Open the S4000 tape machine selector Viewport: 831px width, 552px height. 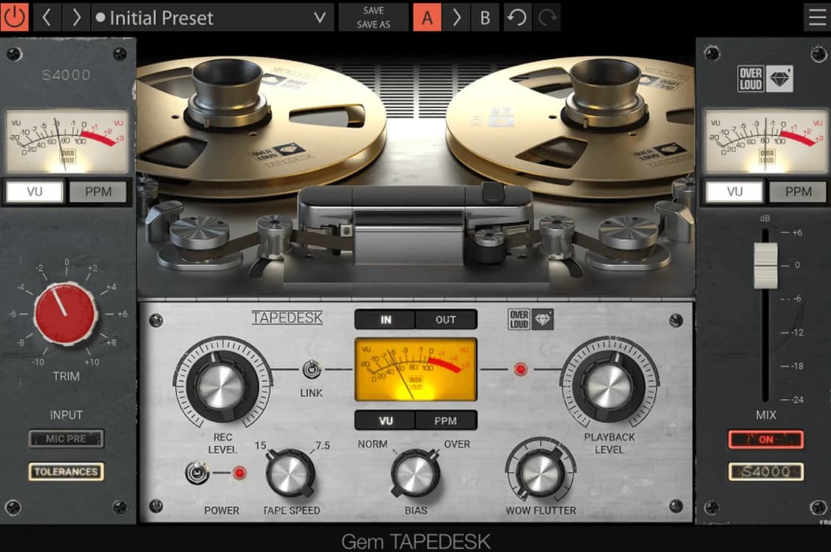coord(766,471)
